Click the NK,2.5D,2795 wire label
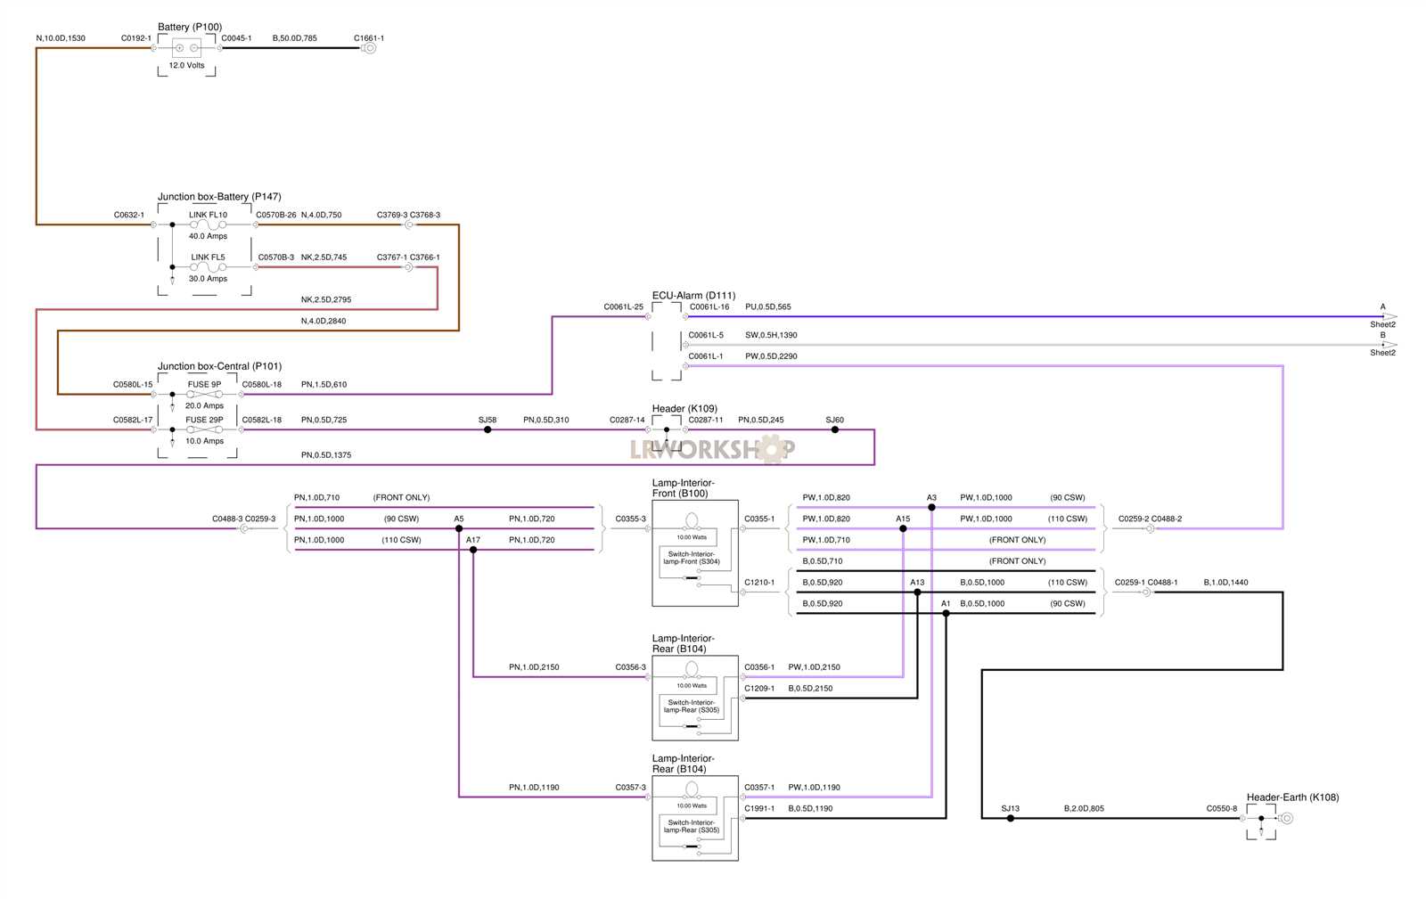The width and height of the screenshot is (1426, 899). [326, 299]
